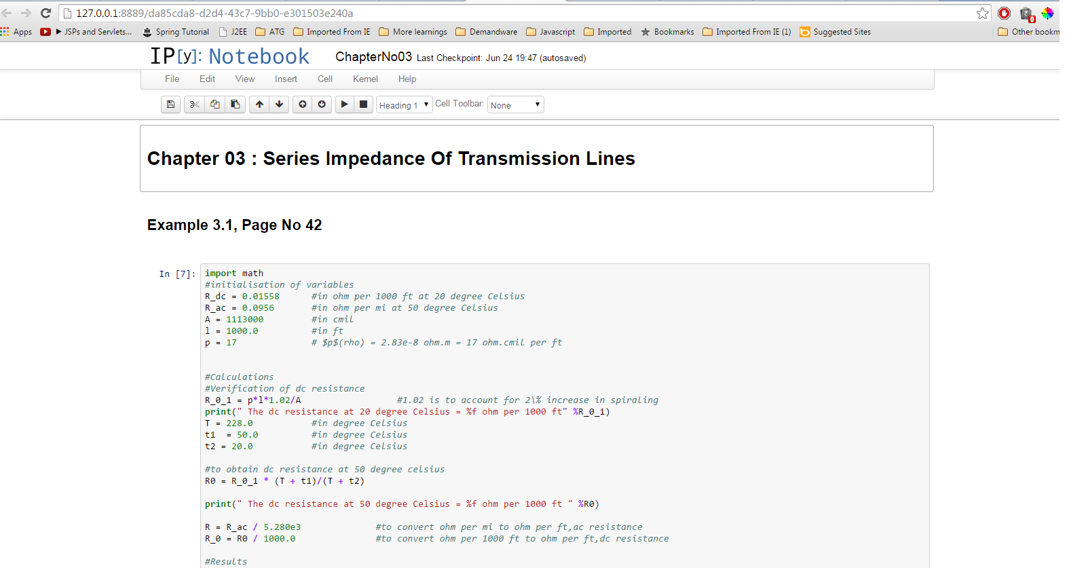Bookmark this page with the star icon
Screen dimensions: 1086x568
click(982, 14)
